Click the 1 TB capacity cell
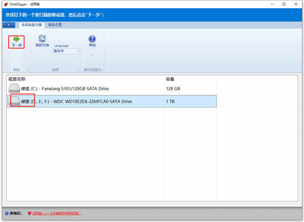 pyautogui.click(x=170, y=101)
